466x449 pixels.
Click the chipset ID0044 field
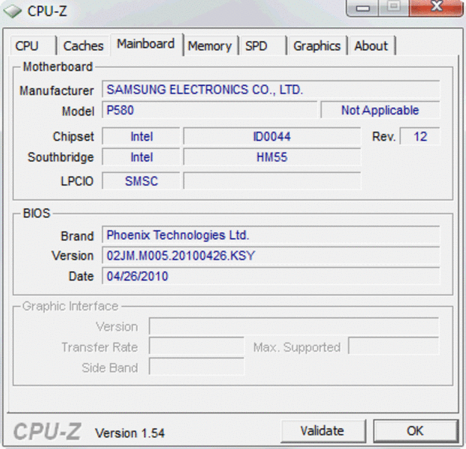272,136
